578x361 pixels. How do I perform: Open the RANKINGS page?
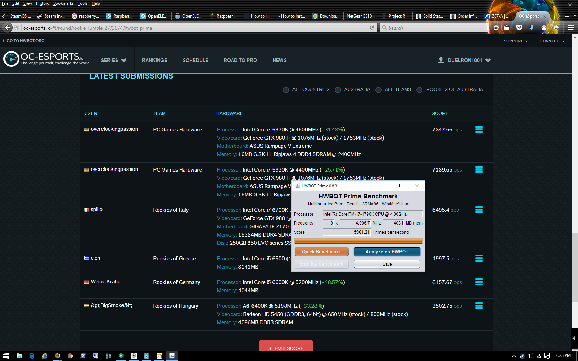[x=155, y=60]
